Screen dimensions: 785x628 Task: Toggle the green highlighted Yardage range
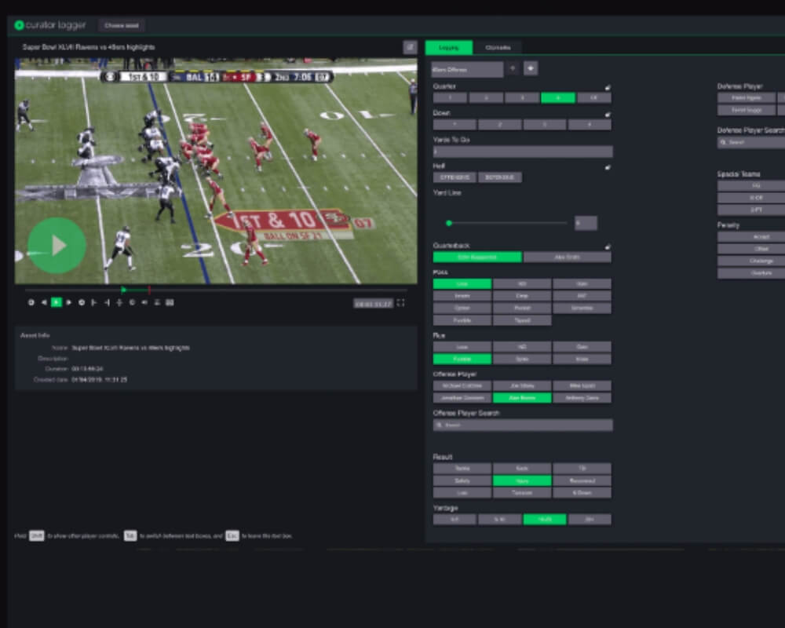(x=545, y=520)
